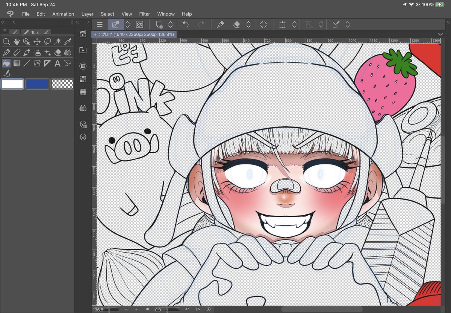The height and width of the screenshot is (313, 451).
Task: Open the Animation menu
Action: (x=63, y=14)
